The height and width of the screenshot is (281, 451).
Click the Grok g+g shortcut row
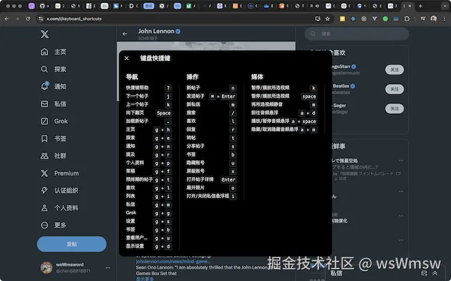(149, 213)
